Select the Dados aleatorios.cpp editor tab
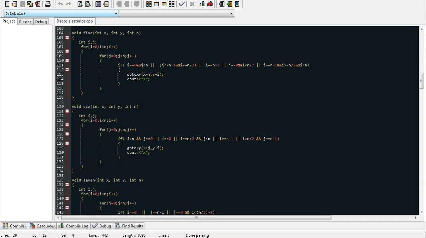The height and width of the screenshot is (238, 426). click(x=75, y=21)
